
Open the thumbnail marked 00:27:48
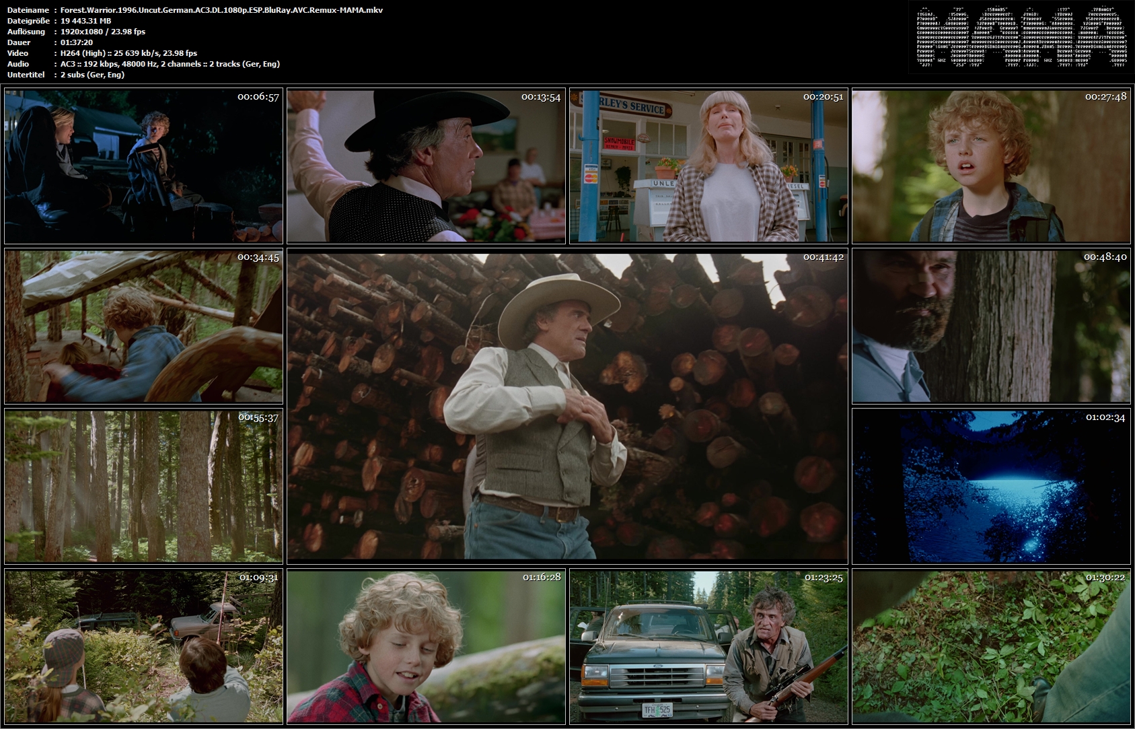click(991, 166)
